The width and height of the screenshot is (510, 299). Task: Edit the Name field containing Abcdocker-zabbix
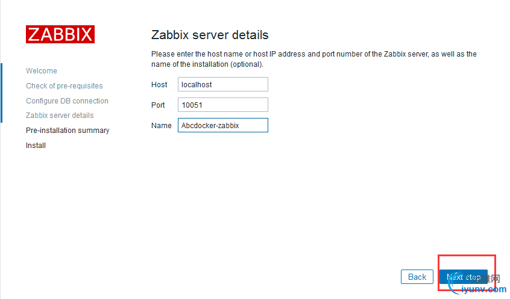tap(223, 126)
